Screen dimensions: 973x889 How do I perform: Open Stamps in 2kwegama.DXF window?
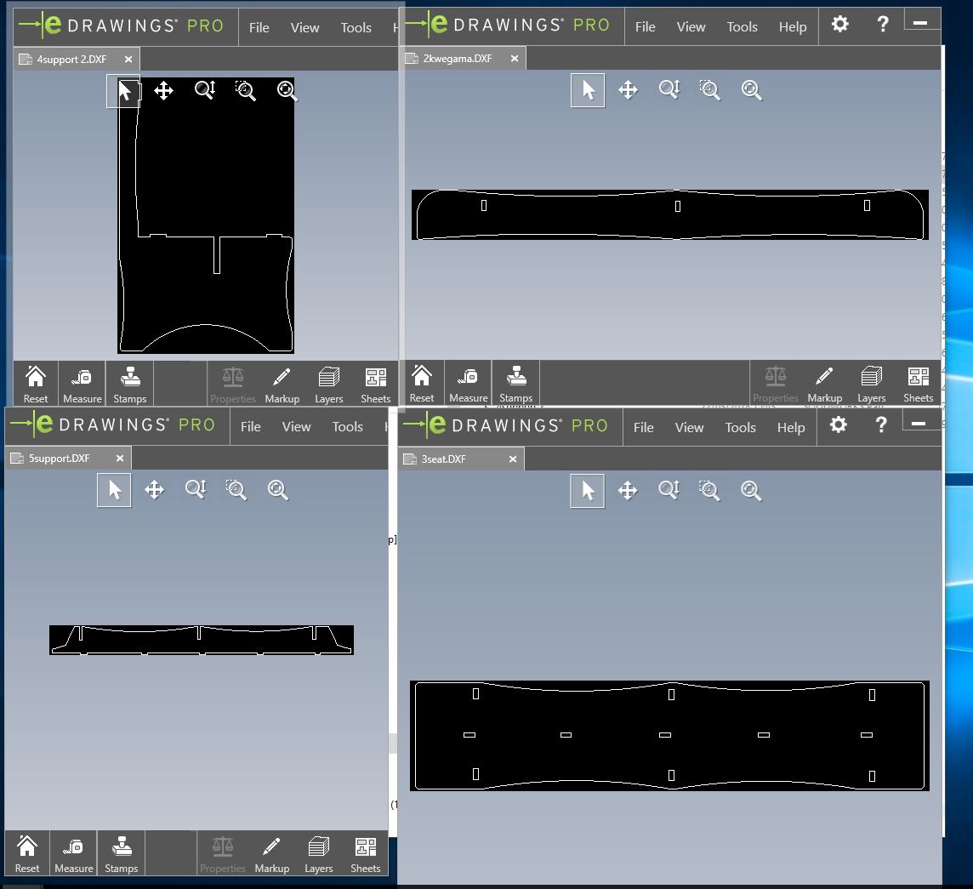515,384
